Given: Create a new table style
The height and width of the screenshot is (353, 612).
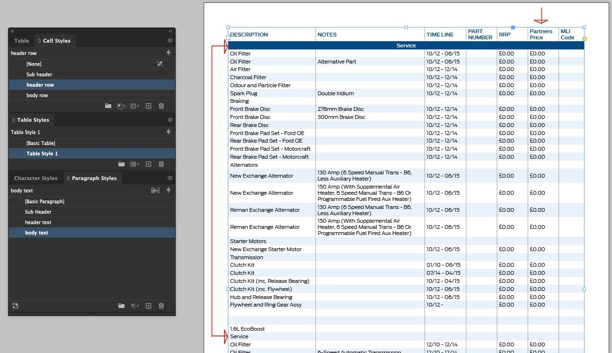Looking at the screenshot, I should (148, 164).
